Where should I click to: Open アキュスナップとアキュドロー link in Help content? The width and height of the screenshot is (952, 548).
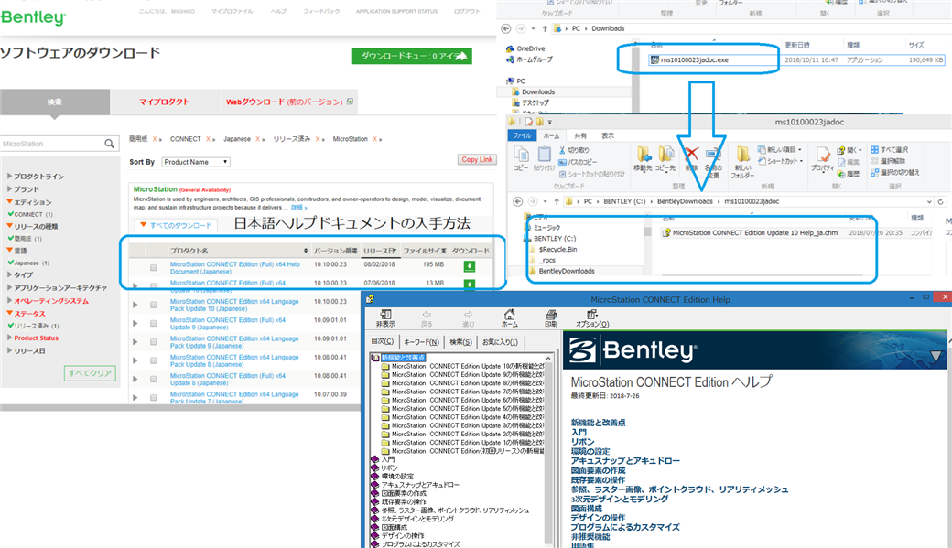coord(625,460)
